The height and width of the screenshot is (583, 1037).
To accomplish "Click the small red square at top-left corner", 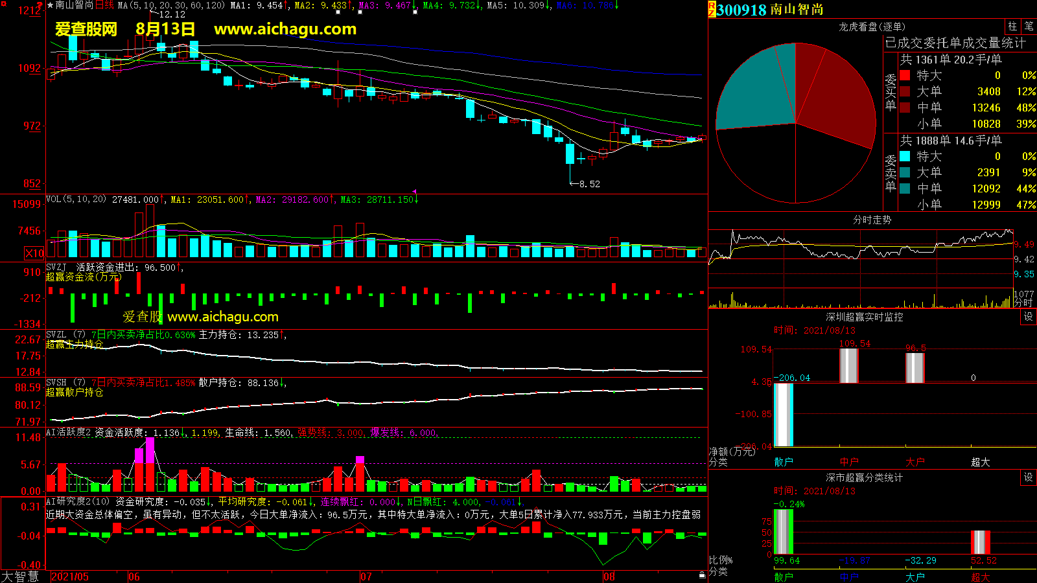I will 3,4.
